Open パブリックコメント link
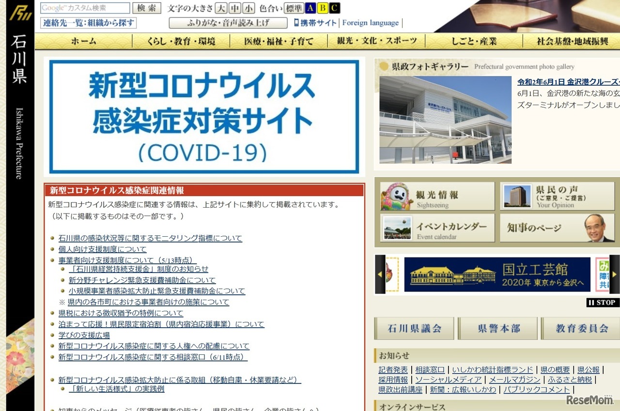The height and width of the screenshot is (411, 620). (537, 390)
